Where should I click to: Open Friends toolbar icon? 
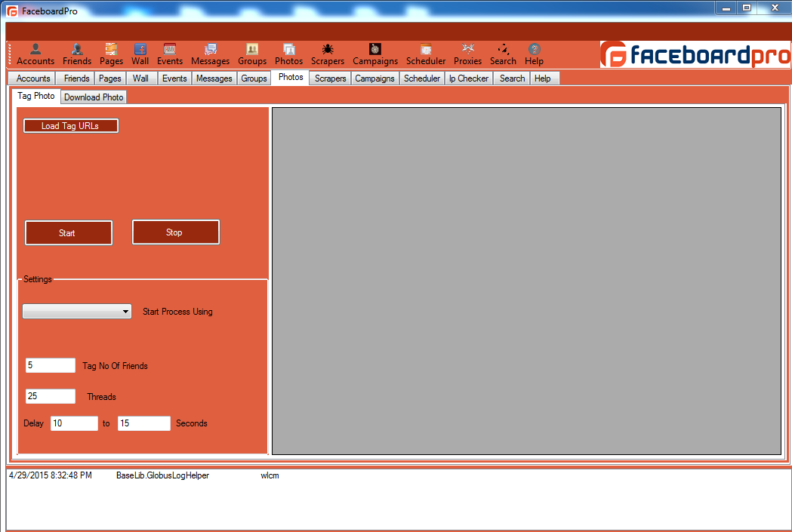click(77, 54)
